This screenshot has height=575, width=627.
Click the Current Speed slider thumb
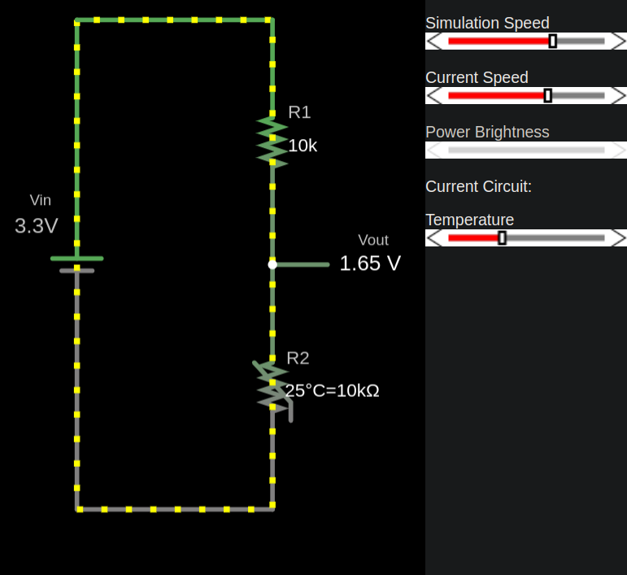[x=547, y=96]
